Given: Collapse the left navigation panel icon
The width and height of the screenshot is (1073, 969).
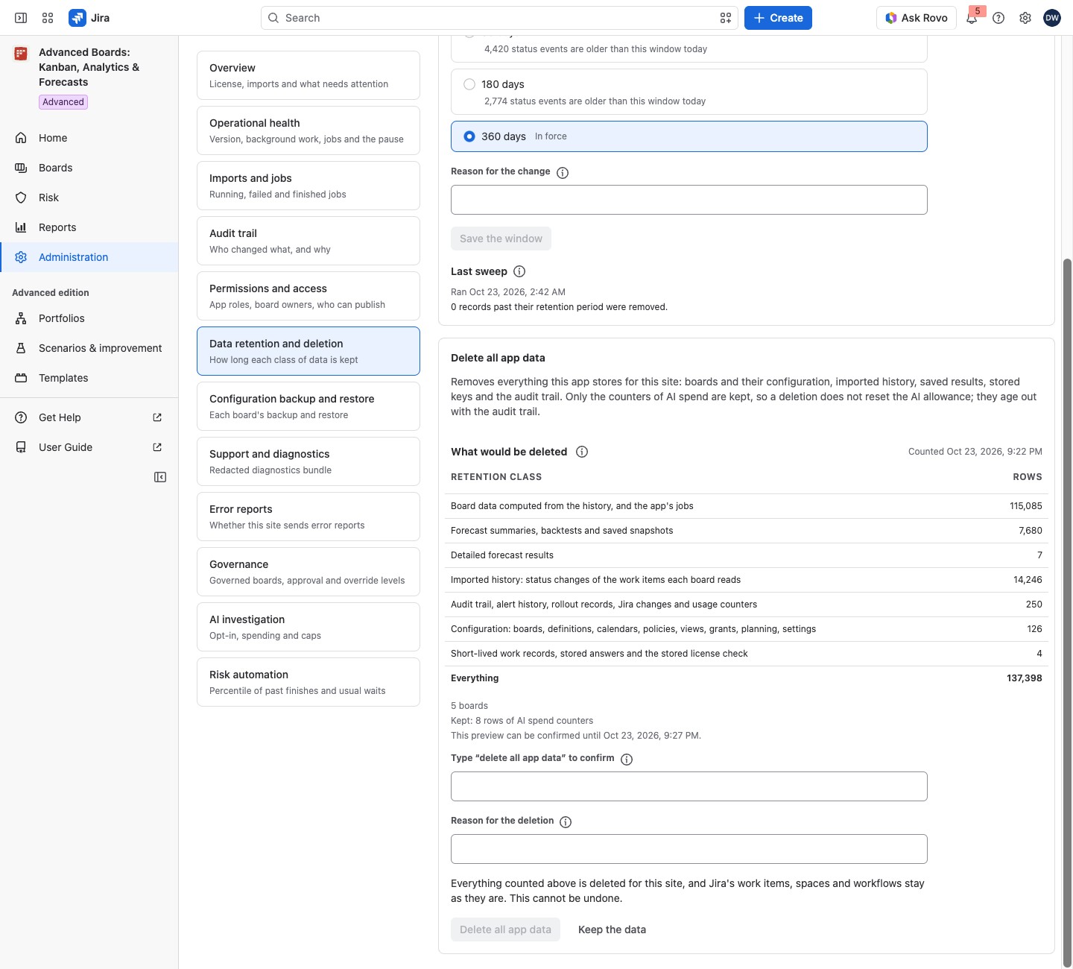Looking at the screenshot, I should (x=160, y=477).
